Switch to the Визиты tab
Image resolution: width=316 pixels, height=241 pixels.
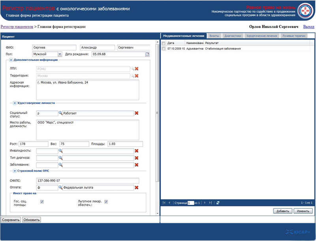(x=214, y=36)
